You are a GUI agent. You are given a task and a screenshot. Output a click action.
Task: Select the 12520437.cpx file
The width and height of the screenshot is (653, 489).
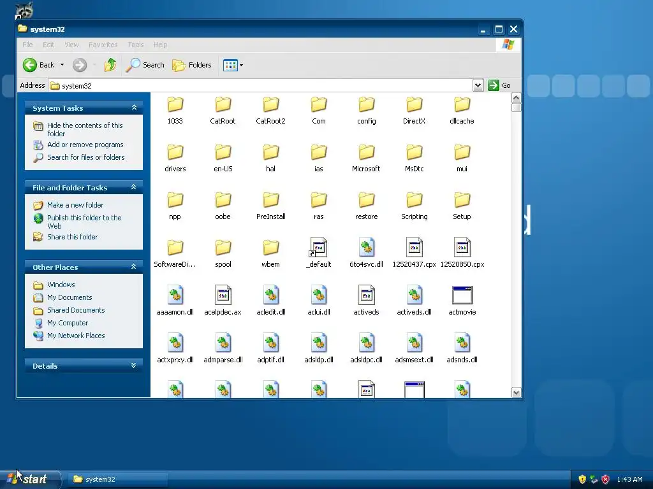pos(415,253)
